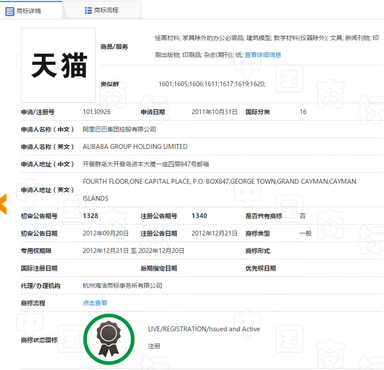Click the similar group codes 1601;1605;1606
384x370 pixels.
click(x=181, y=84)
